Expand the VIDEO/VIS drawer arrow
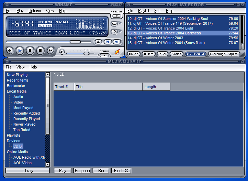 116,16
